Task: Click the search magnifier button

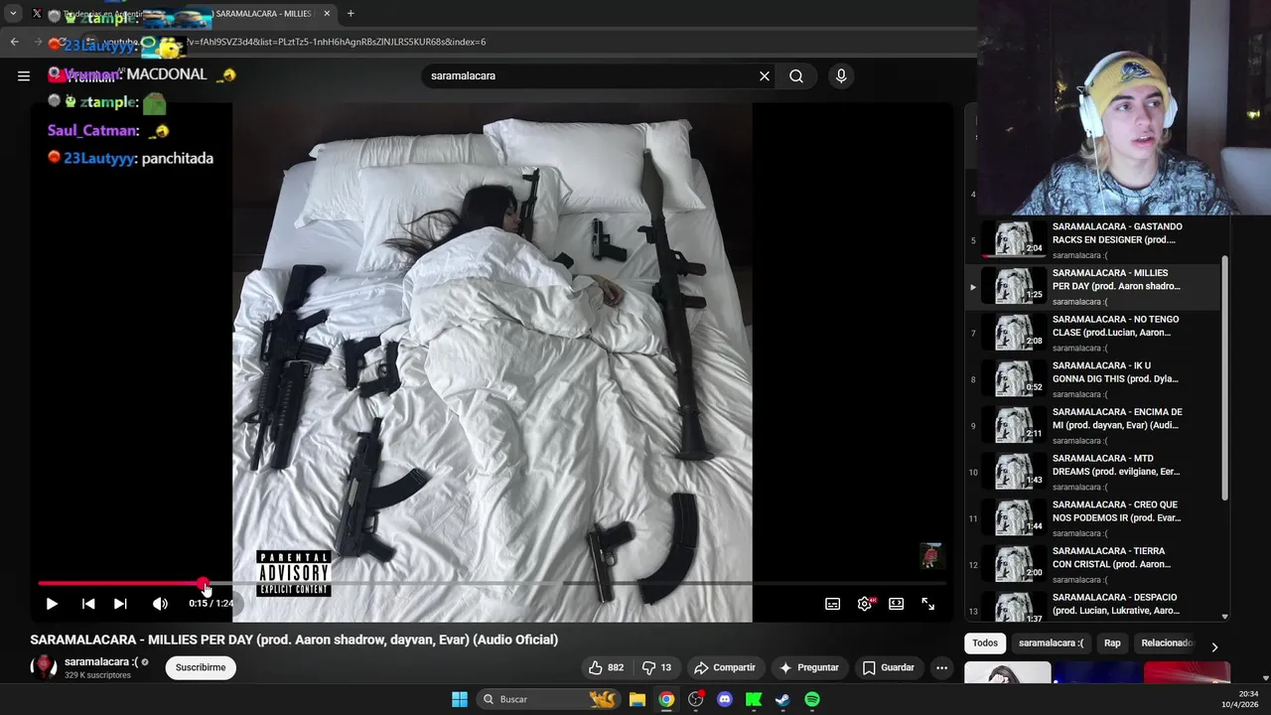Action: pos(796,75)
